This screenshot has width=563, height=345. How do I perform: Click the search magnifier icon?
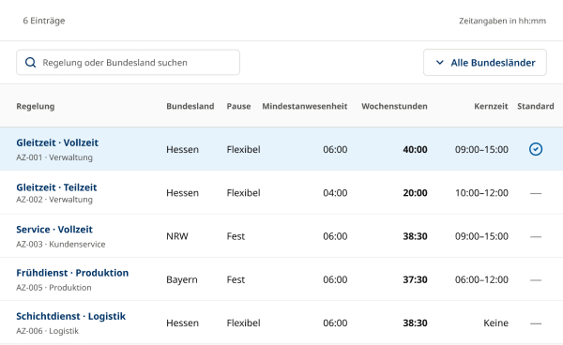tap(31, 63)
